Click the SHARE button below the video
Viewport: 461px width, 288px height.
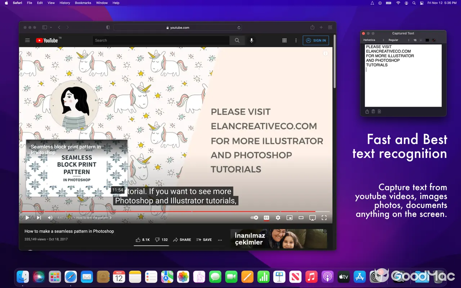182,240
